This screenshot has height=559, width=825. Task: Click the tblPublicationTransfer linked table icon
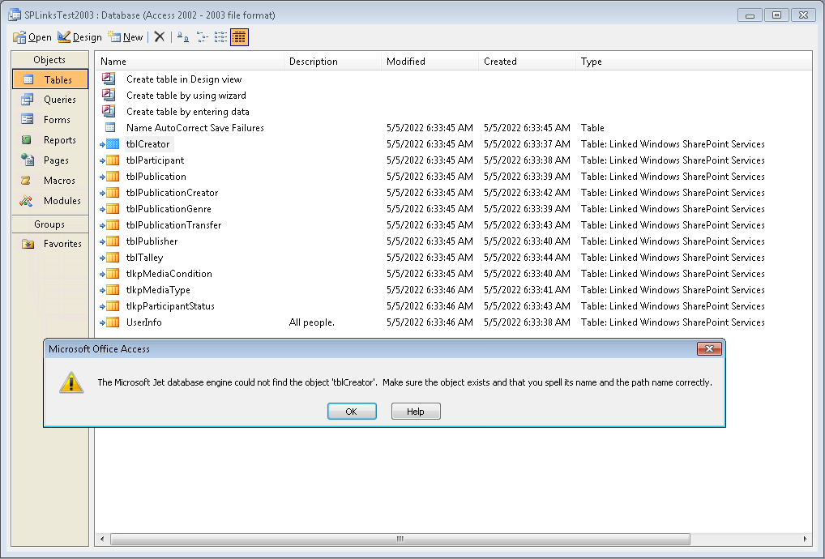[110, 225]
